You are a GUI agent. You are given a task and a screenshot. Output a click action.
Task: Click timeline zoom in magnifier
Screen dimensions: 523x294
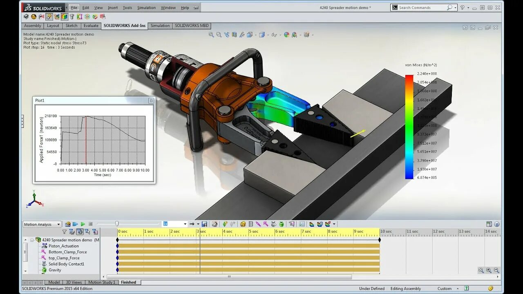click(489, 270)
